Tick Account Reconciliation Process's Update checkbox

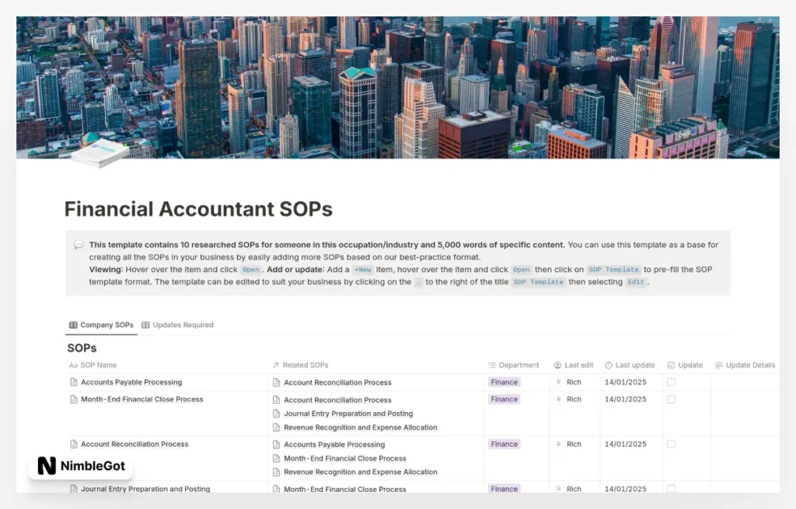(x=673, y=444)
